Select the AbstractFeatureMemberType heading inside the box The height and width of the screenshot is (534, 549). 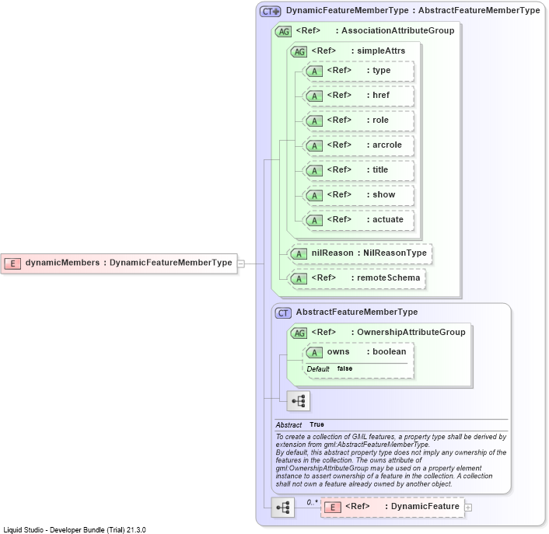tap(357, 312)
